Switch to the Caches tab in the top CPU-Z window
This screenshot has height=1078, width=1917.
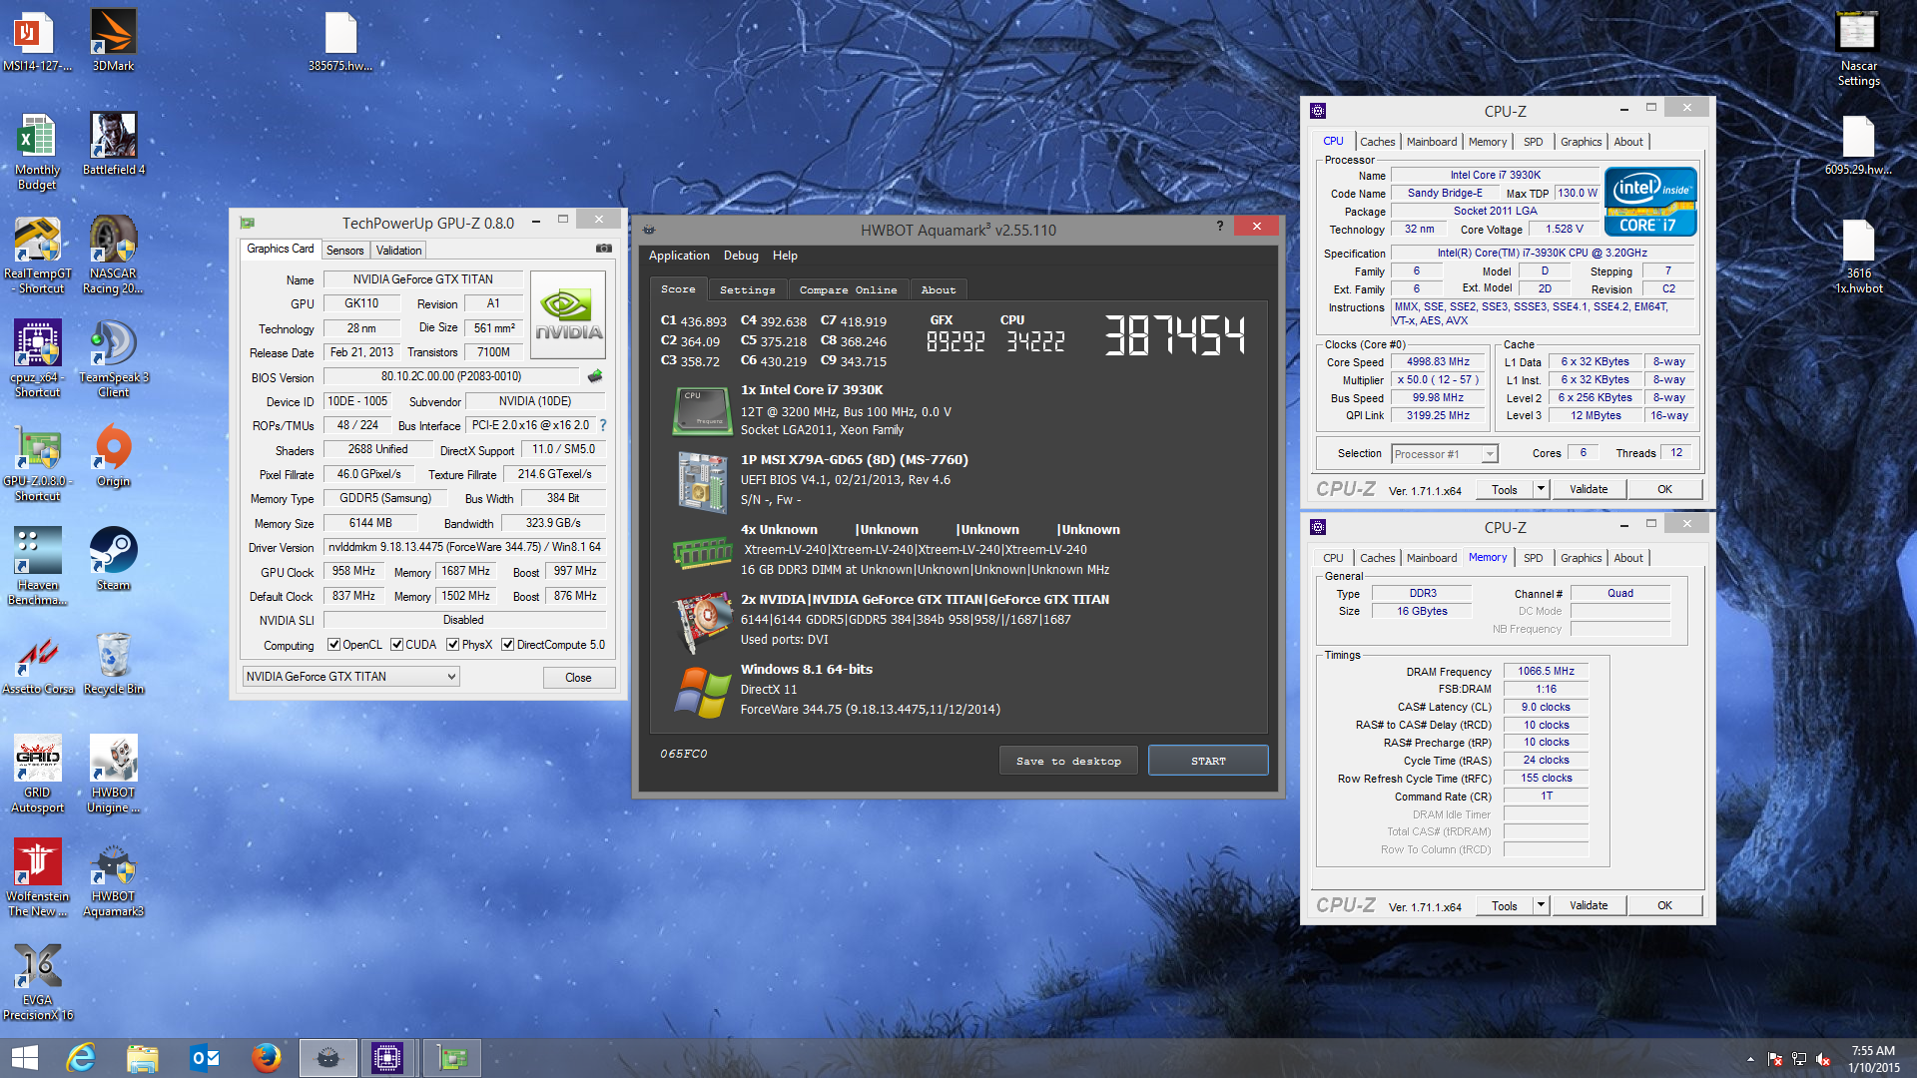(x=1377, y=142)
